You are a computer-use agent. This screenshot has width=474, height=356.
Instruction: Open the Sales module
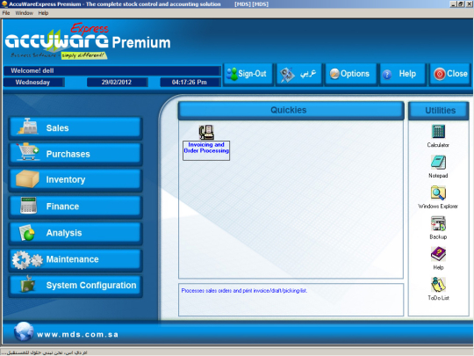(x=75, y=128)
